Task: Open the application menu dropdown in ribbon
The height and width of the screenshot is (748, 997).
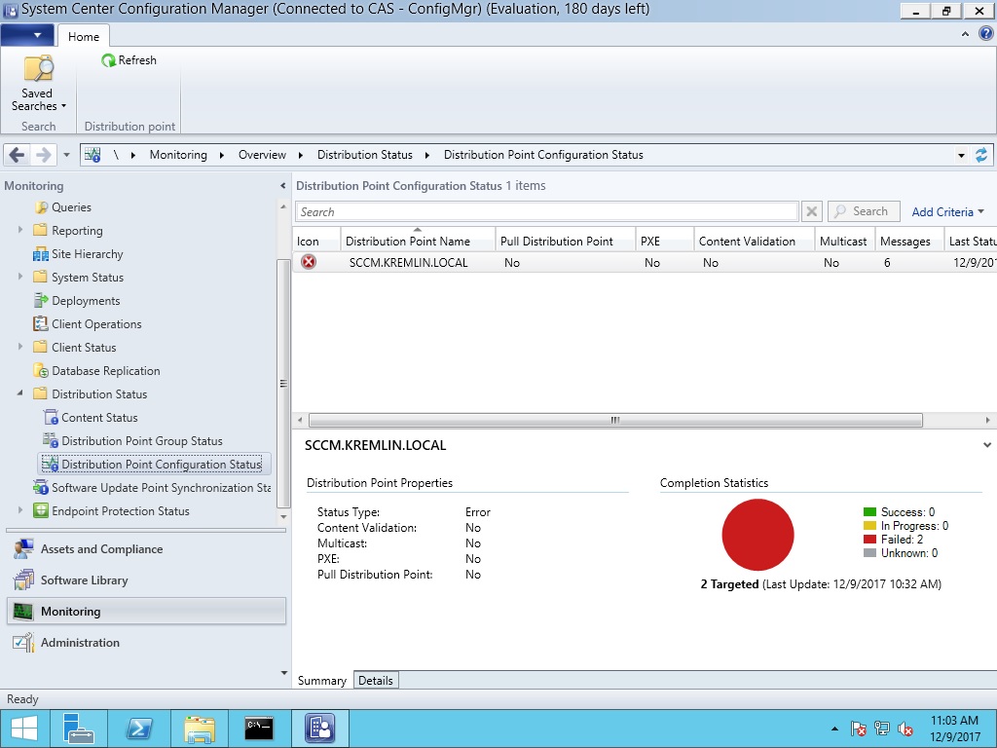Action: [27, 35]
